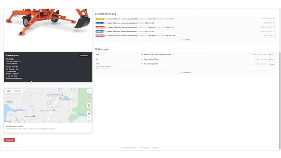The height and width of the screenshot is (158, 281).
Task: Click 'Tel: 111 222 3333' under Jack
Action: pyautogui.click(x=102, y=69)
